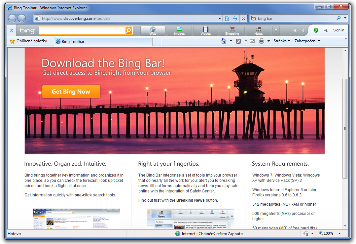Screen dimensions: 356x244
Task: Click the Internet Explorer title bar icon
Action: coord(10,8)
